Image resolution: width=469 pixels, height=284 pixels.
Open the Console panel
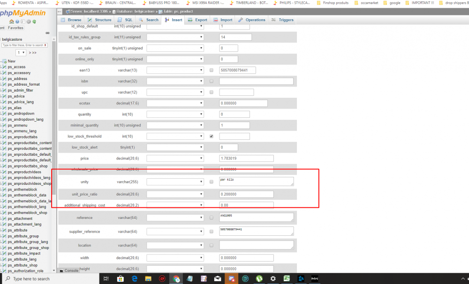pyautogui.click(x=68, y=270)
